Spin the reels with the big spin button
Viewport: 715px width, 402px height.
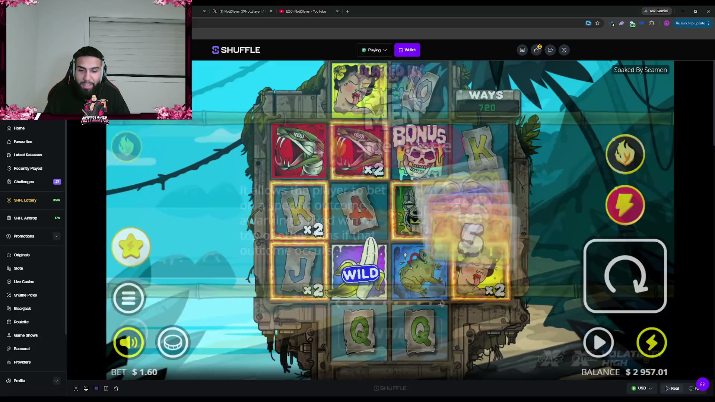(625, 276)
